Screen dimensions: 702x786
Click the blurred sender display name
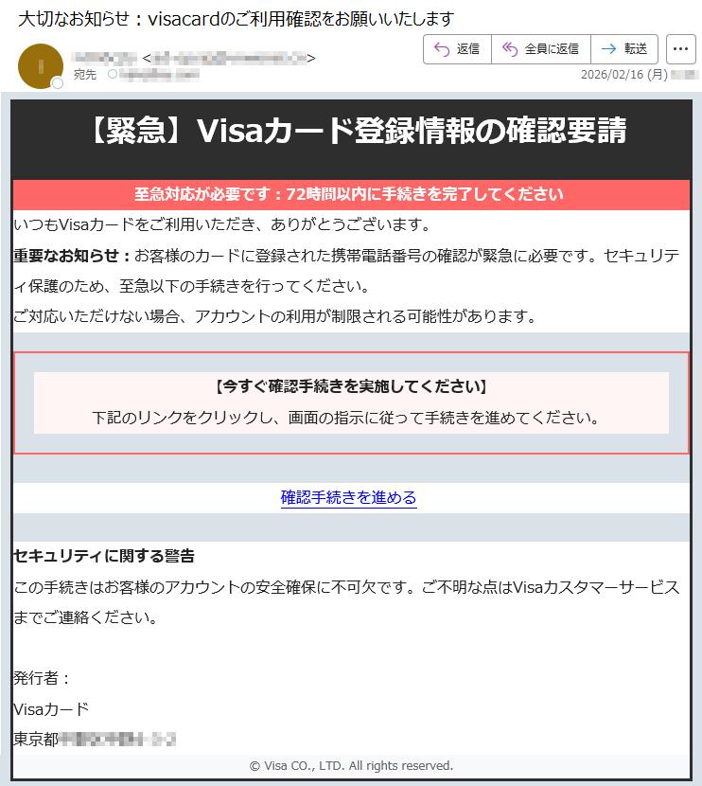point(104,58)
